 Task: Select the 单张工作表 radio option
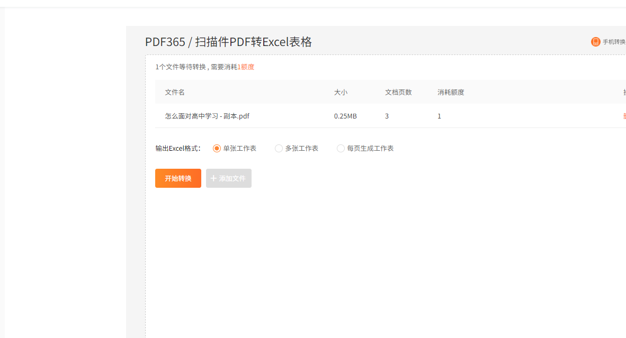pyautogui.click(x=217, y=149)
